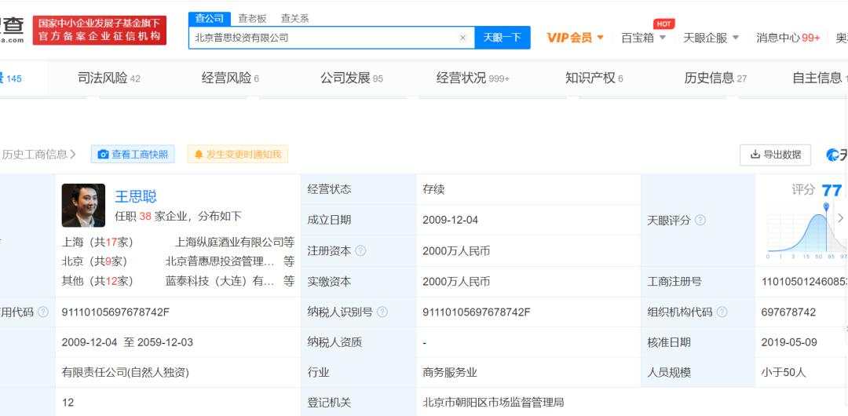Open 上海纵庭酒业有限公司 link

point(229,242)
